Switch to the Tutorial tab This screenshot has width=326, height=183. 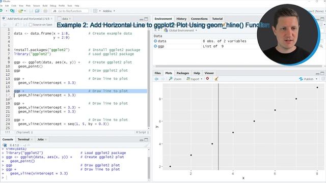pyautogui.click(x=218, y=19)
